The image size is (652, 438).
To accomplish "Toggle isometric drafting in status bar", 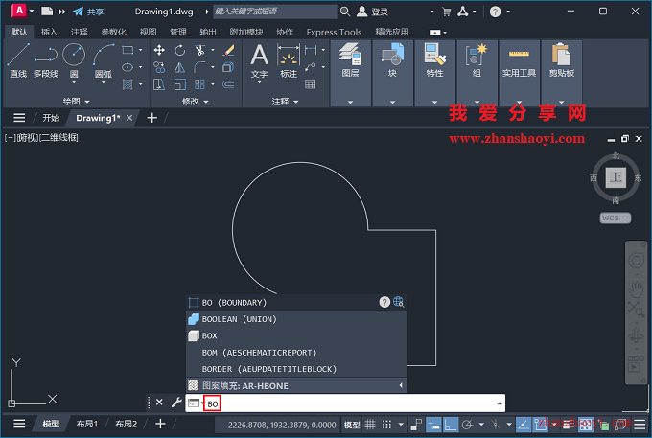I will [496, 425].
